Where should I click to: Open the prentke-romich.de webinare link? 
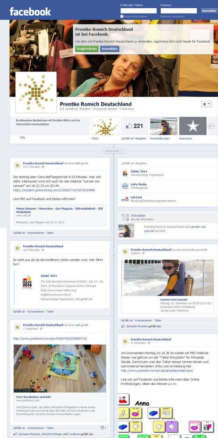[x=157, y=371]
